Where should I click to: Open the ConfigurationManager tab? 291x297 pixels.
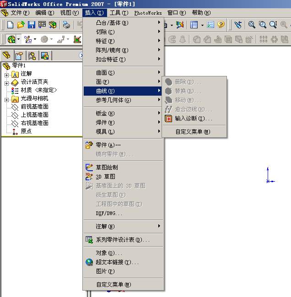pyautogui.click(x=32, y=56)
